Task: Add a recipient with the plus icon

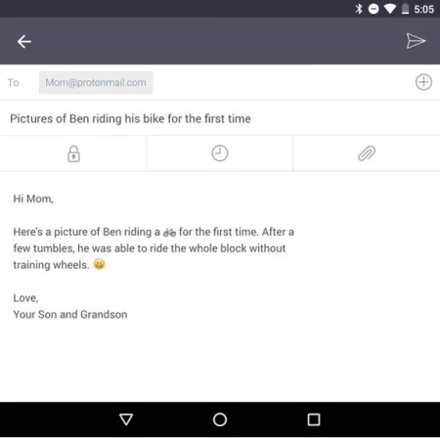Action: [423, 82]
